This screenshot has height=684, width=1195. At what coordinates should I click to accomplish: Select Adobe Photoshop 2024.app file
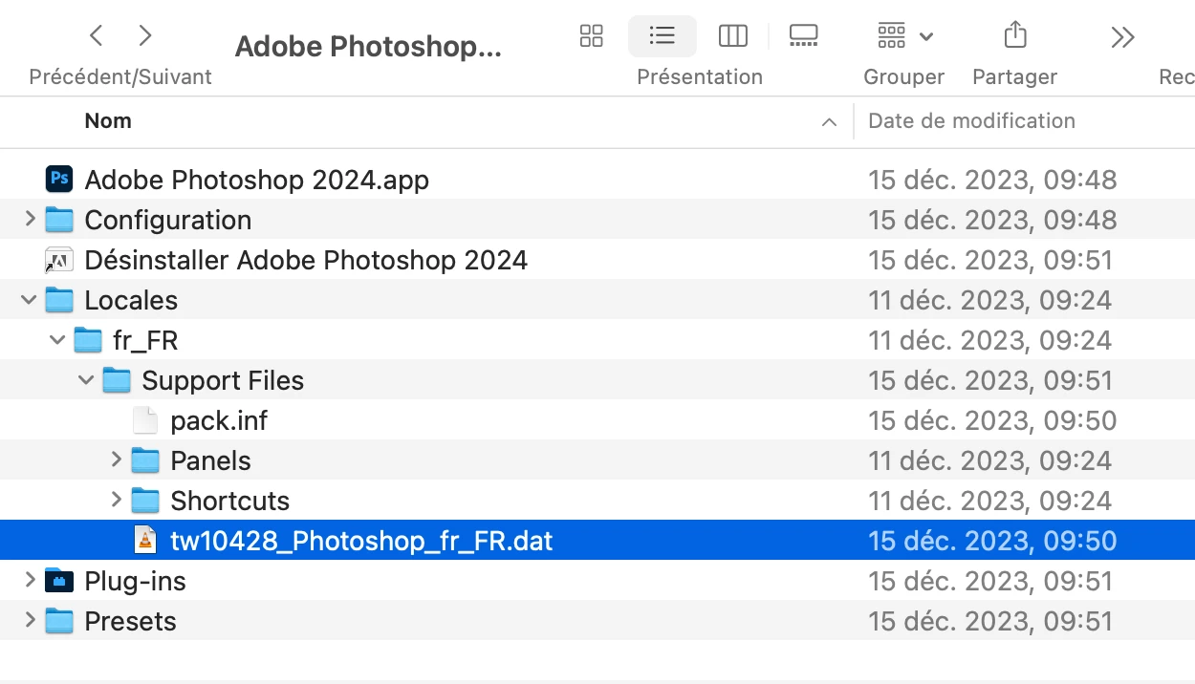point(256,180)
